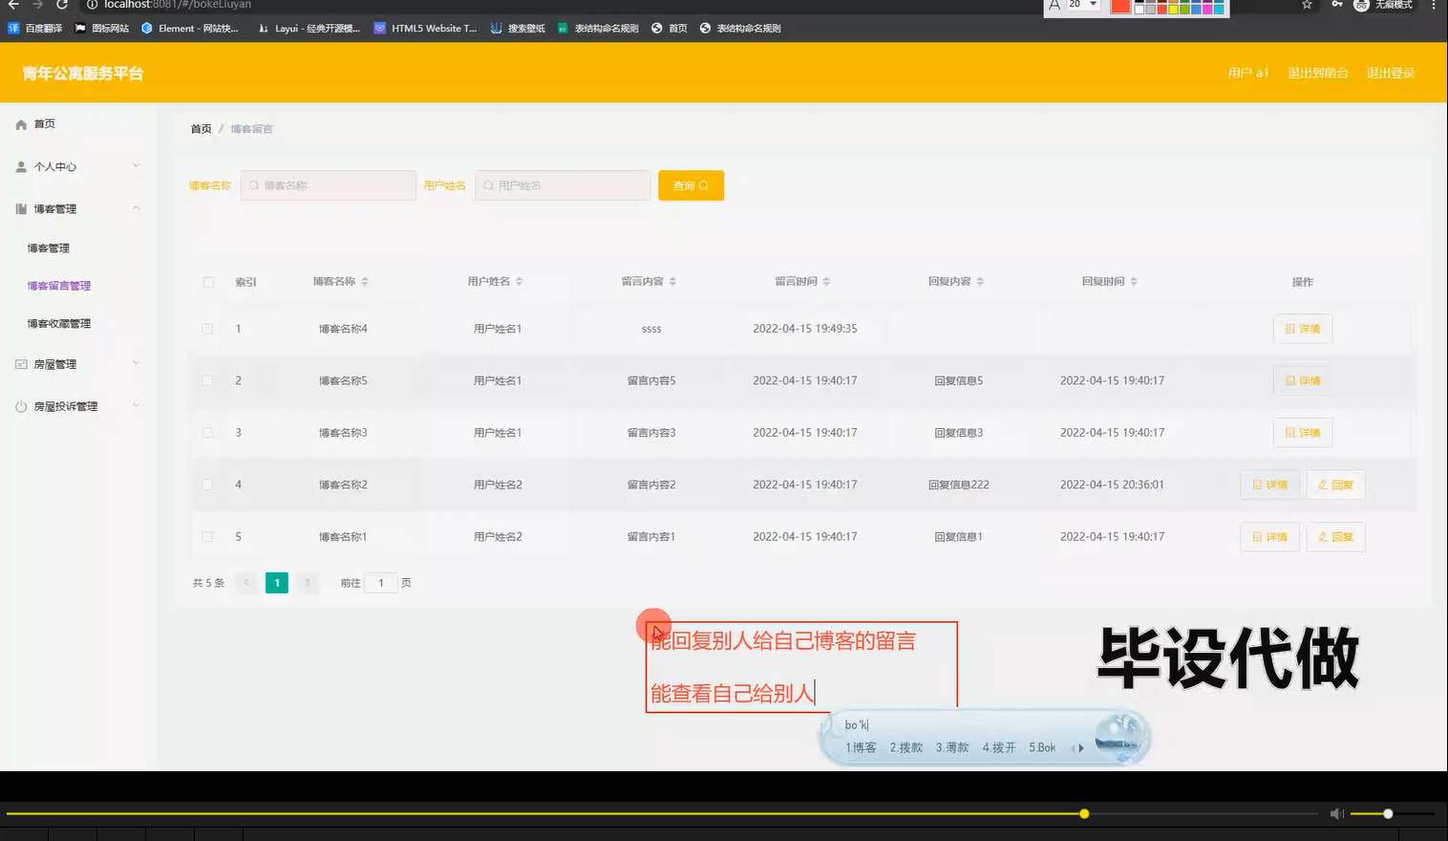This screenshot has height=841, width=1448.
Task: Click the video progress bar handle
Action: 1084,814
